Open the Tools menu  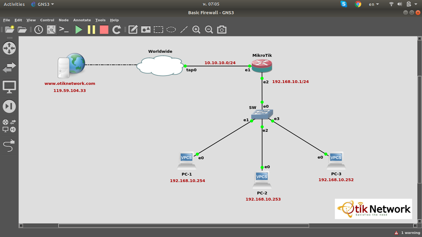tap(100, 20)
